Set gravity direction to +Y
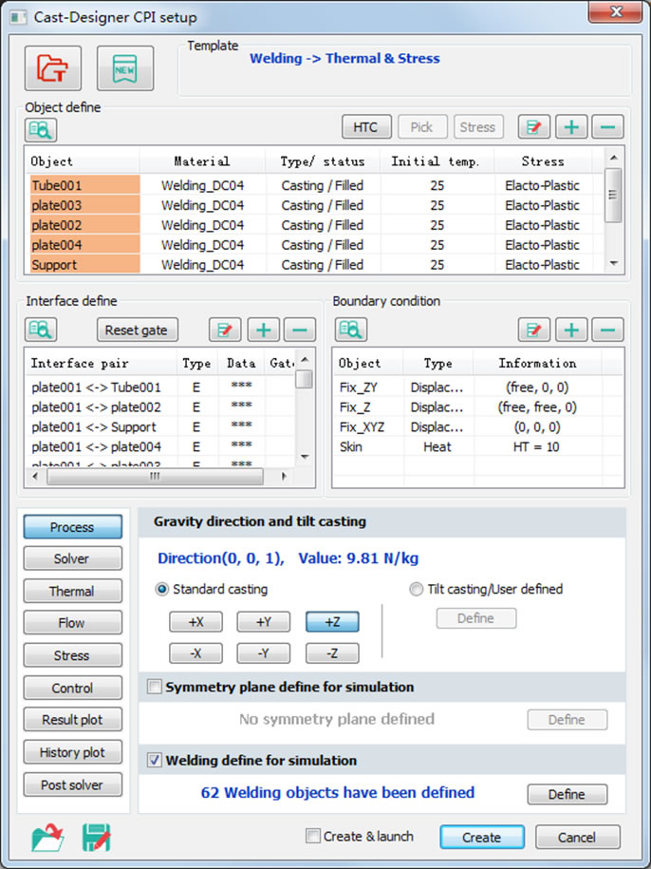This screenshot has height=869, width=651. coord(264,622)
